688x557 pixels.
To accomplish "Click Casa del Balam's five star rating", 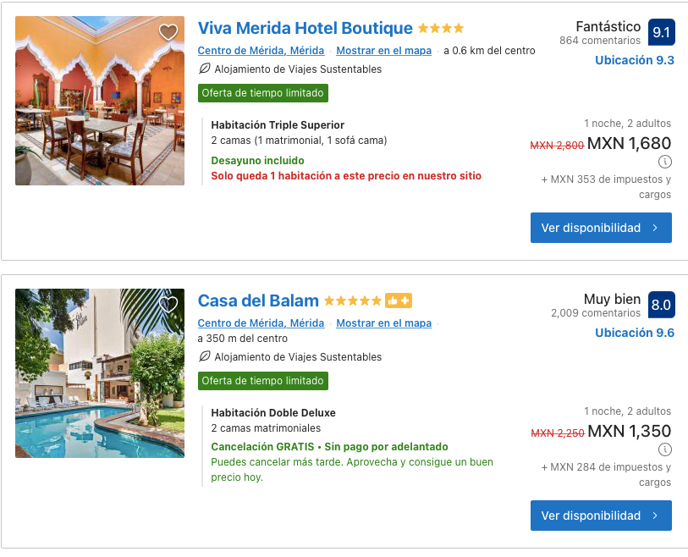I will coord(352,301).
